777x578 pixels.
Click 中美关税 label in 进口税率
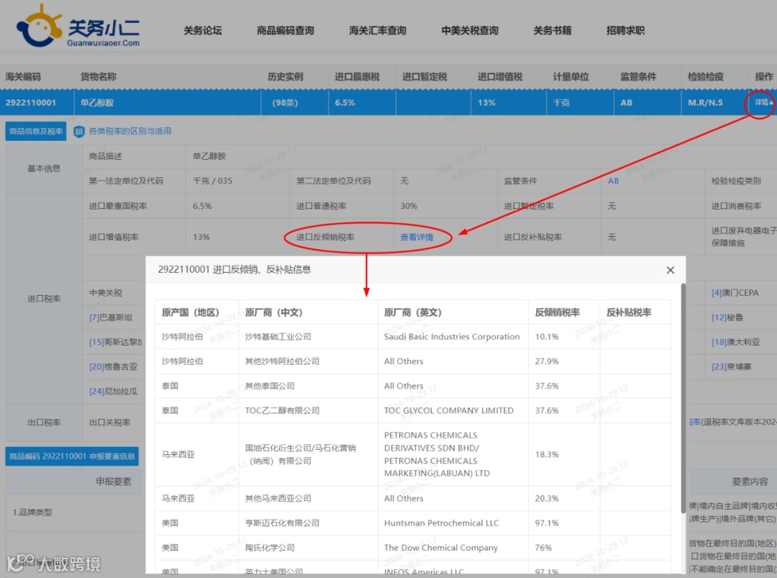pyautogui.click(x=106, y=293)
